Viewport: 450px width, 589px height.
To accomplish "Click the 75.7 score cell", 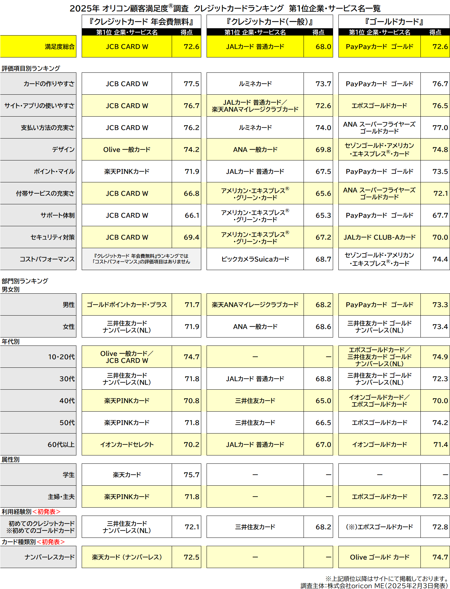I will [186, 475].
